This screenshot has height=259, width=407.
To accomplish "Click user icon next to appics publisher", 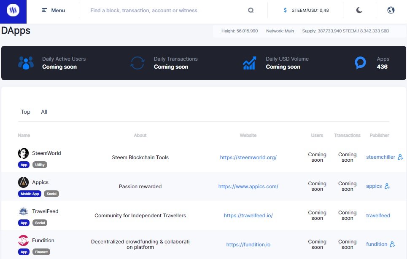I will point(387,186).
